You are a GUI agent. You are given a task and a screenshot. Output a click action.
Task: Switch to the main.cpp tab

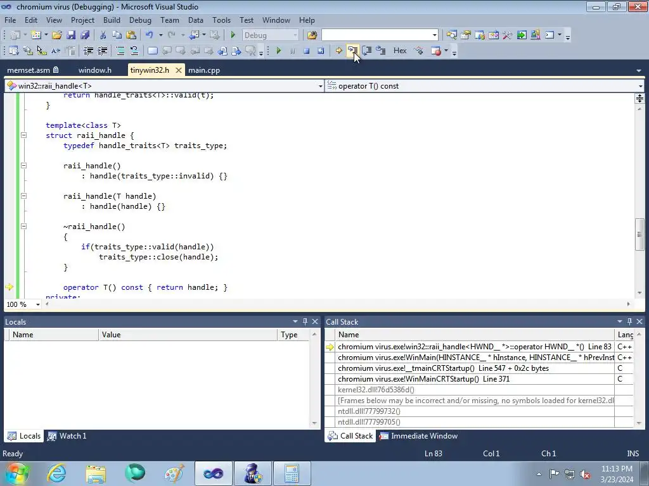(x=204, y=70)
